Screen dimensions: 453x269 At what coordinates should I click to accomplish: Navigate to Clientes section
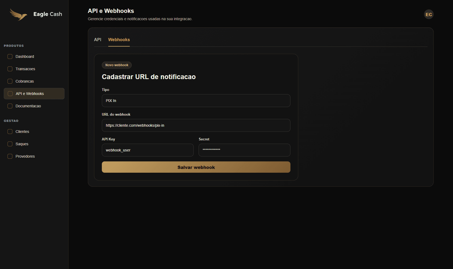tap(34, 132)
